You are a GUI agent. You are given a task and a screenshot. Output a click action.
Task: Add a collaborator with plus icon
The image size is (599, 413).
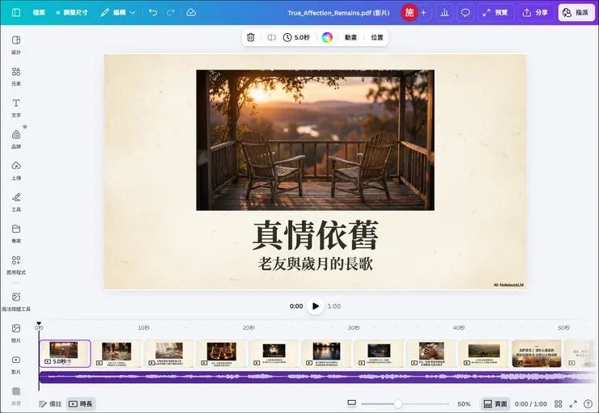tap(423, 13)
